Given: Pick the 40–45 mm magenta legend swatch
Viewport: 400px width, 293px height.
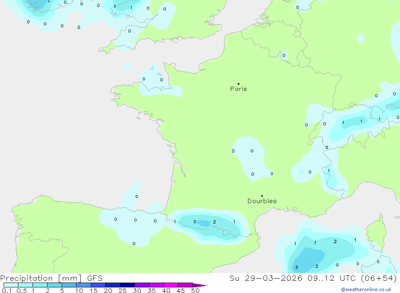Looking at the screenshot, I should (171, 285).
